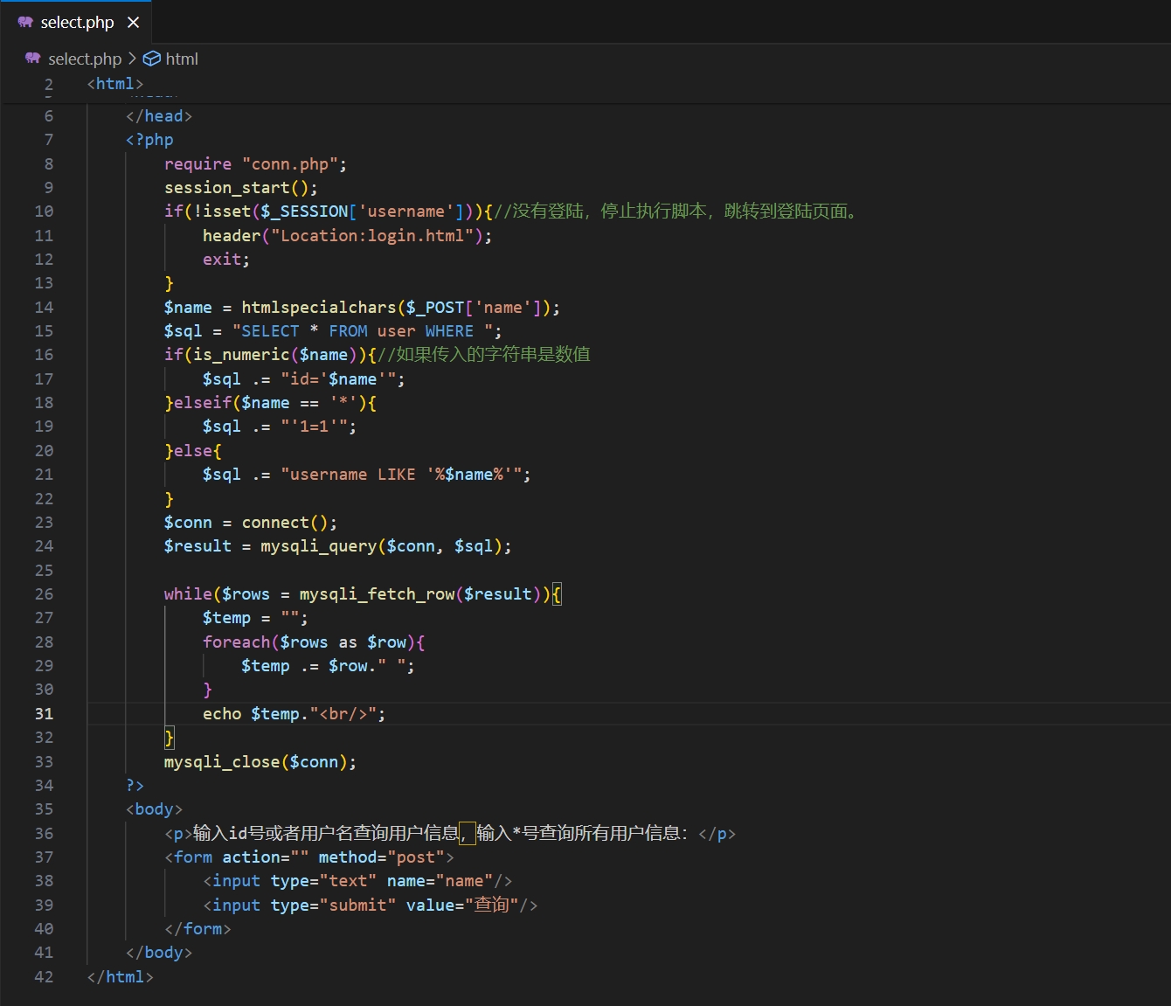
Task: Click the closing </html> tag on line 42
Action: point(121,977)
